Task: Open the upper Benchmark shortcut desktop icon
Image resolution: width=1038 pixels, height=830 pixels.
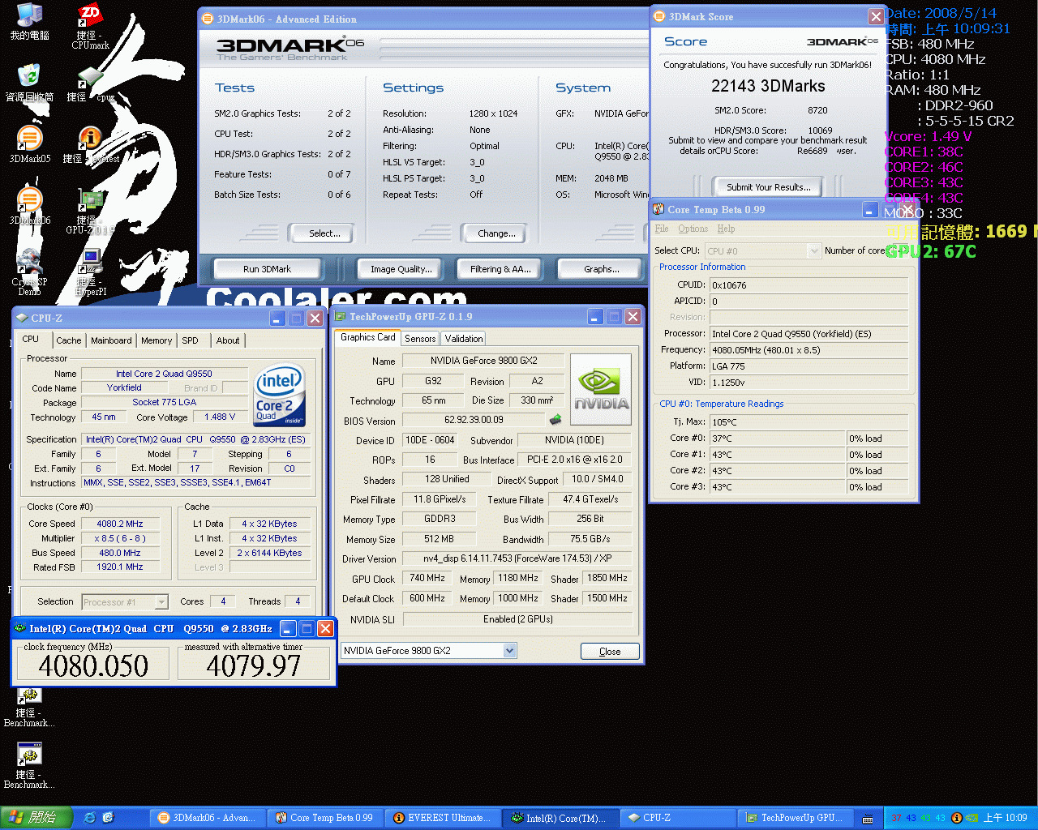Action: click(29, 705)
